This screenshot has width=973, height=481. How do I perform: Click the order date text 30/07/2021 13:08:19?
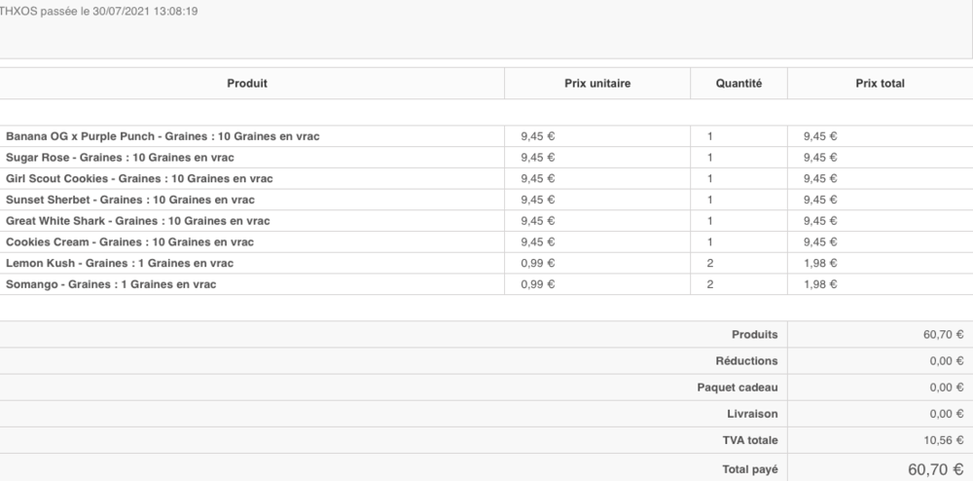click(x=145, y=11)
